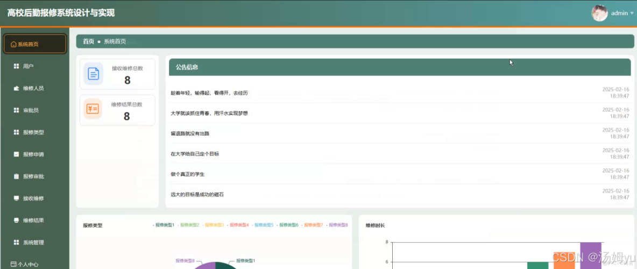Viewport: 637px width, 269px height.
Task: Click the grid icon next to 用户
Action: (x=16, y=66)
